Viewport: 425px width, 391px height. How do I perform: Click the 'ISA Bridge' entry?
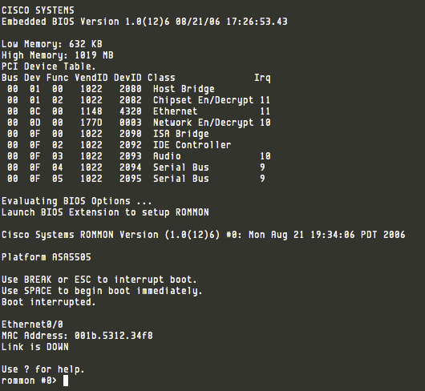pos(181,134)
